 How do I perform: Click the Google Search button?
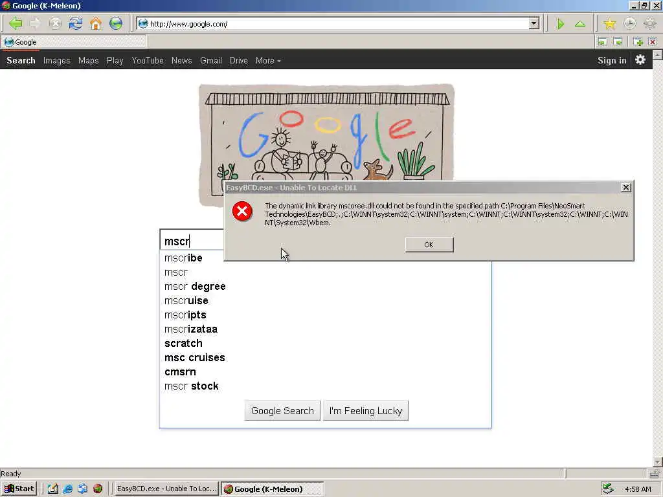point(282,410)
